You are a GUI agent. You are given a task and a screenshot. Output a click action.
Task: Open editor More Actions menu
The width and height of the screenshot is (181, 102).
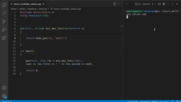pos(119,4)
